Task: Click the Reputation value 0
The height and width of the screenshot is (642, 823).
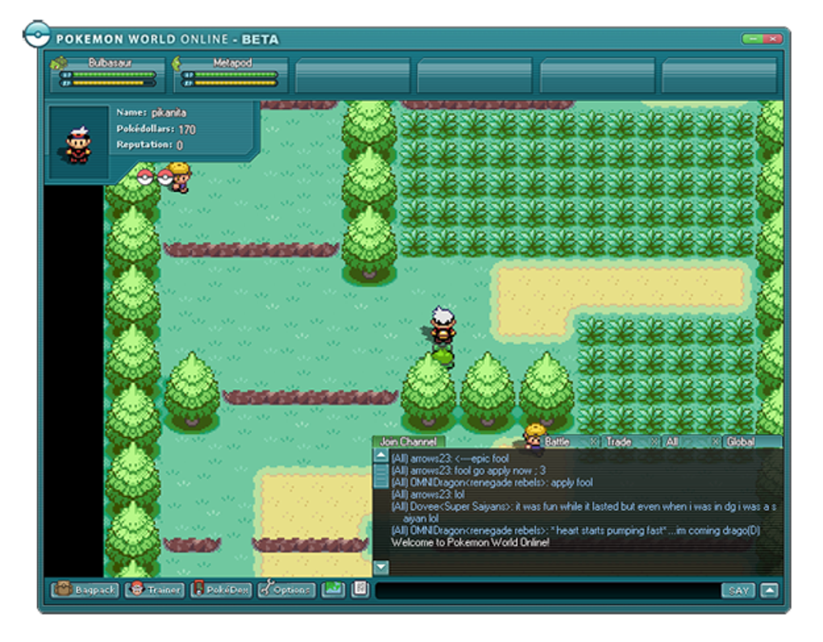Action: pos(179,145)
